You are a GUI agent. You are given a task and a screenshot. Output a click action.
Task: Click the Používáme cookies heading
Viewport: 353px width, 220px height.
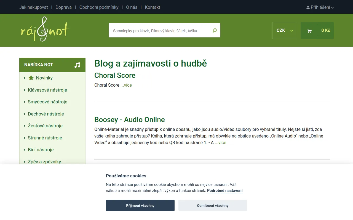(126, 176)
